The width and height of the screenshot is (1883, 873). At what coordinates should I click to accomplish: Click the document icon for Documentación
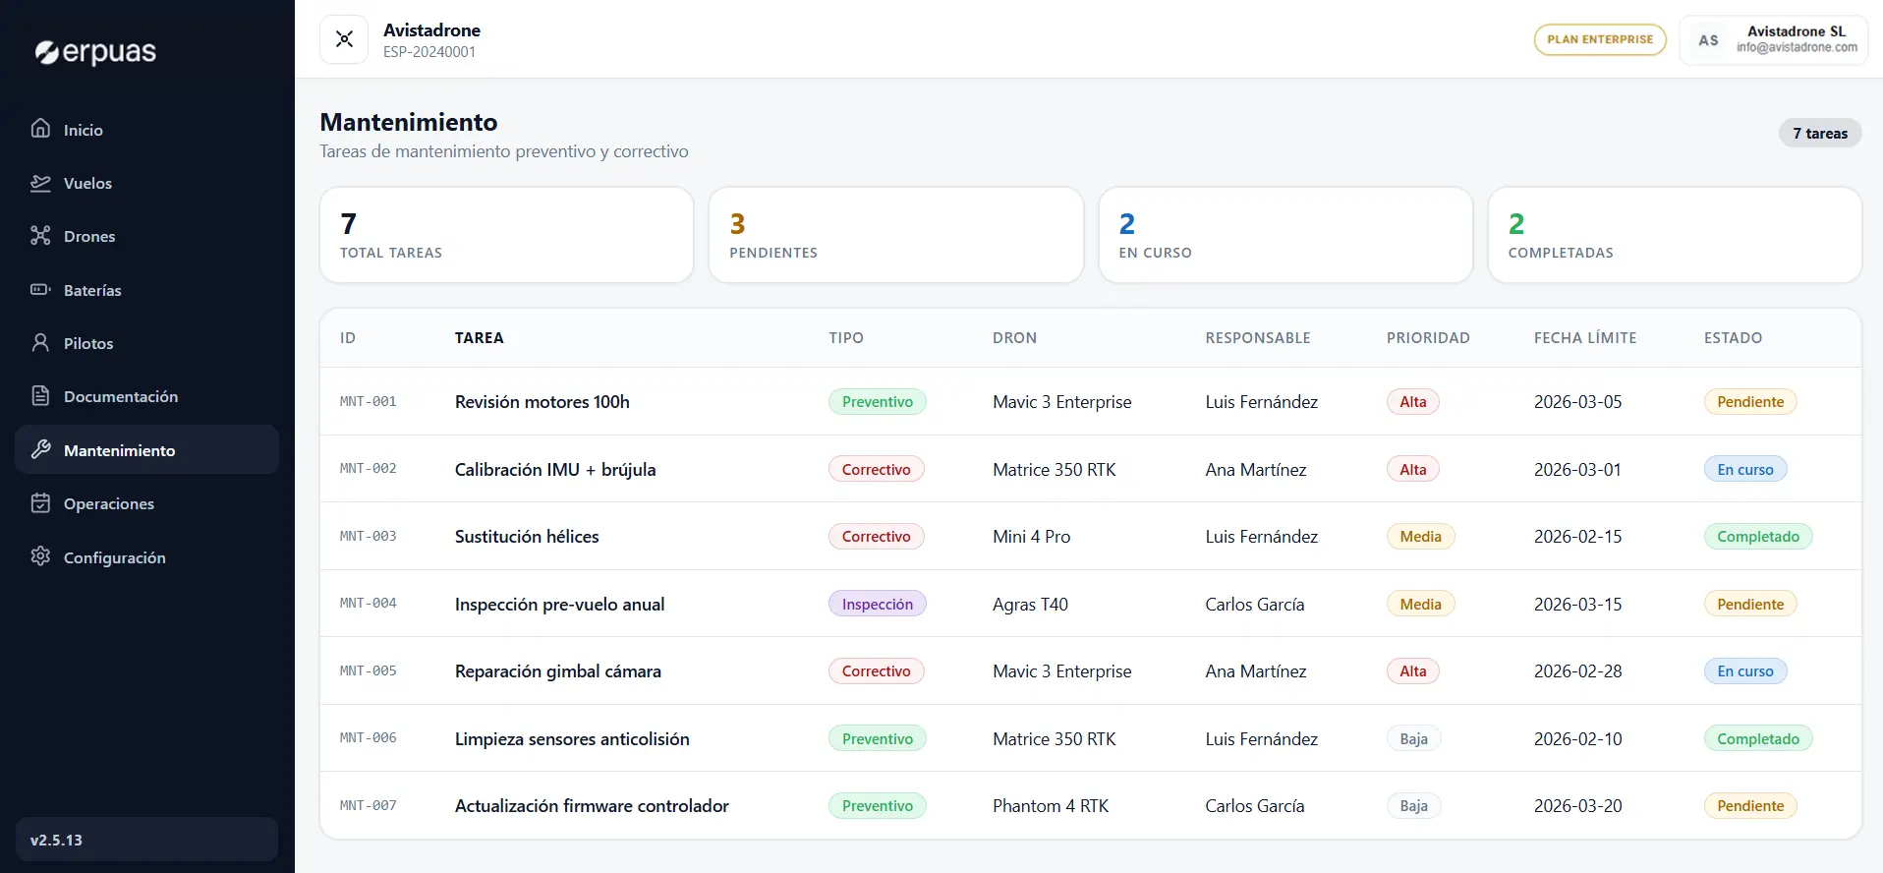click(40, 396)
